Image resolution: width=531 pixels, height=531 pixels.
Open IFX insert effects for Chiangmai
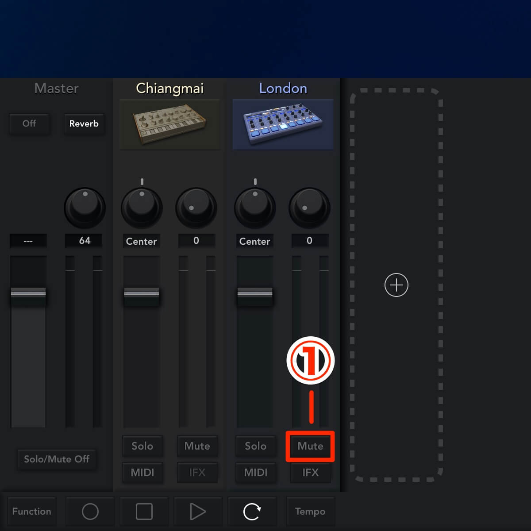coord(197,473)
